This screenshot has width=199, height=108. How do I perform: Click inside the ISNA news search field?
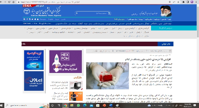click(x=93, y=13)
